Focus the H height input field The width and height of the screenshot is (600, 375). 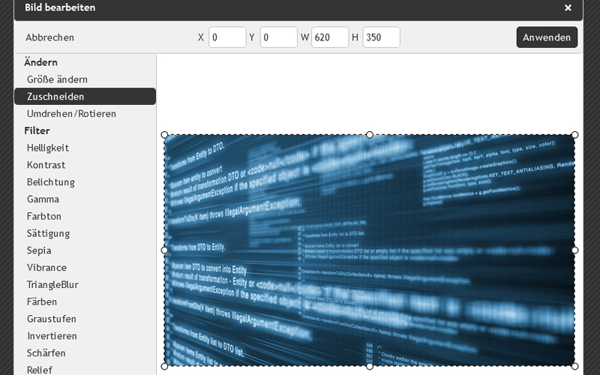381,37
